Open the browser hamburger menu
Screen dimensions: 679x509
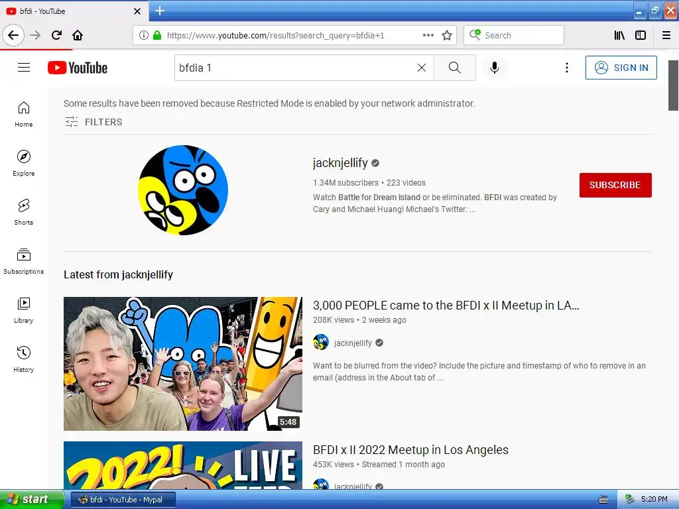coord(666,35)
